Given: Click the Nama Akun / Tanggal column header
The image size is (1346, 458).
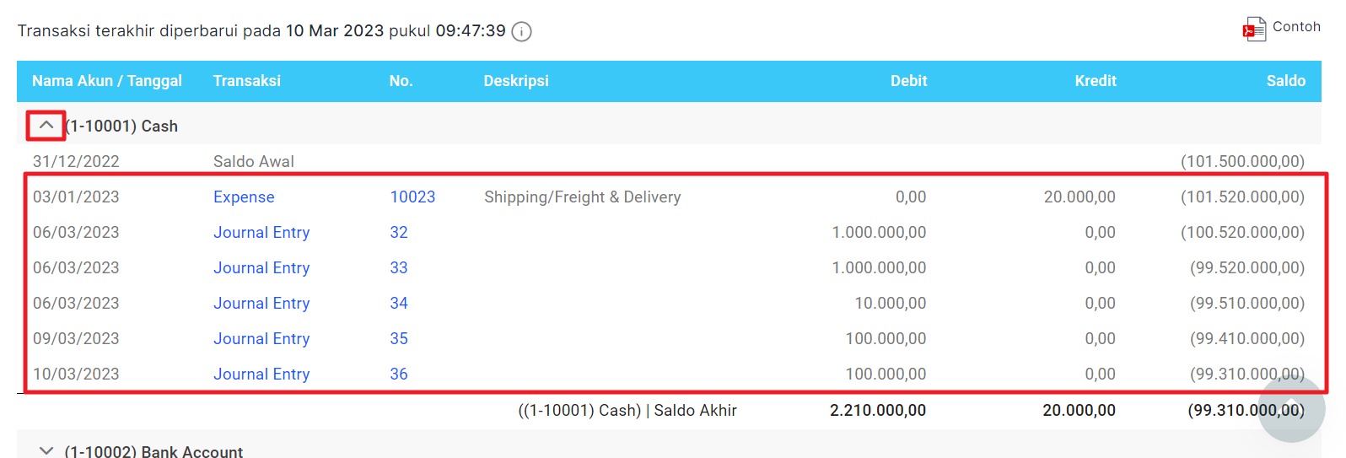Looking at the screenshot, I should pos(107,81).
